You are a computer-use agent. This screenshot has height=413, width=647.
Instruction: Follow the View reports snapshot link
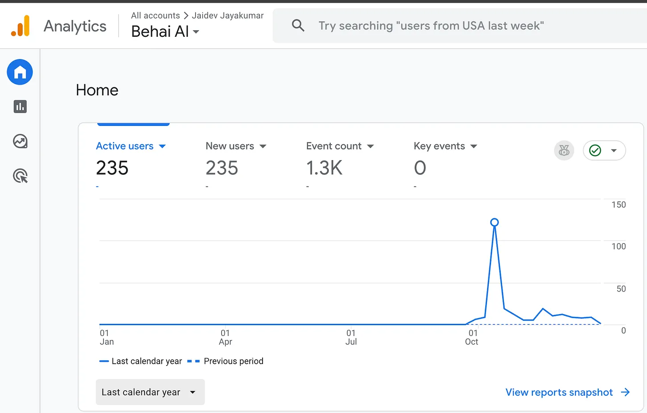(x=559, y=392)
